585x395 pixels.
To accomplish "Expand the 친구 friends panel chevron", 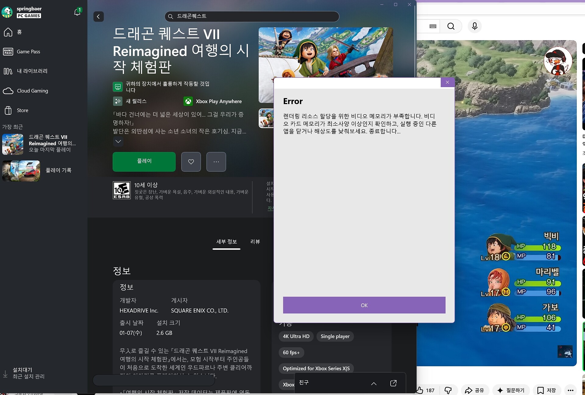I will coord(374,383).
